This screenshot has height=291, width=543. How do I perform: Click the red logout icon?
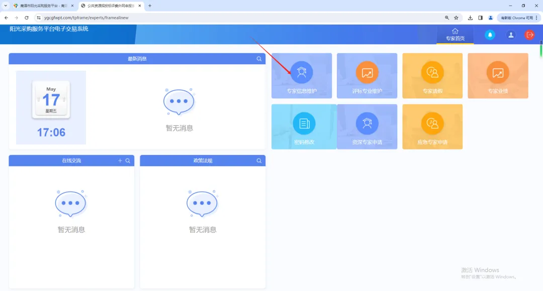click(x=529, y=35)
